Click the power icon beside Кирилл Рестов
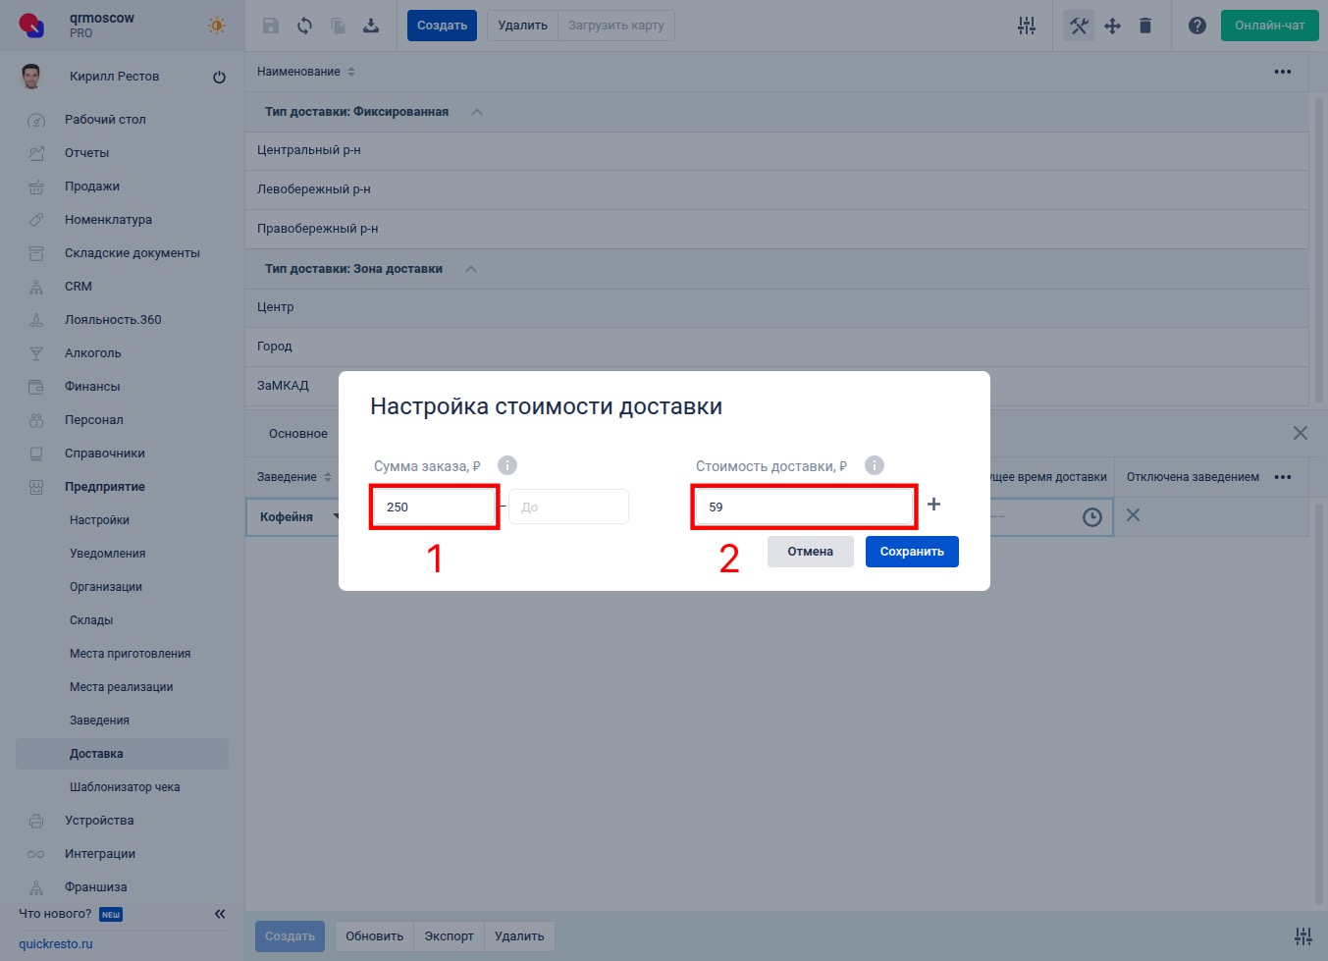 click(x=219, y=77)
